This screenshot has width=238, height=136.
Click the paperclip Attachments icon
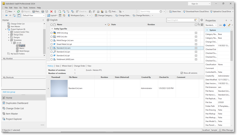tap(55, 11)
